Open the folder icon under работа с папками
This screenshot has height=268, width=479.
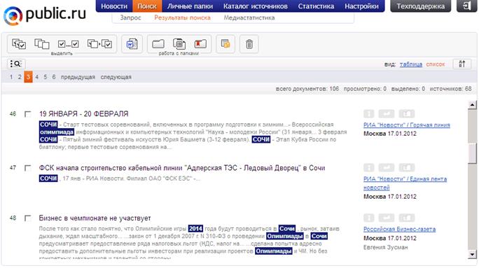tap(158, 44)
